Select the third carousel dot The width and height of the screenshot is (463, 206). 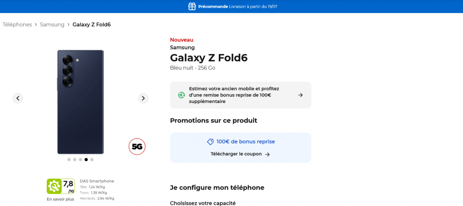coord(80,159)
